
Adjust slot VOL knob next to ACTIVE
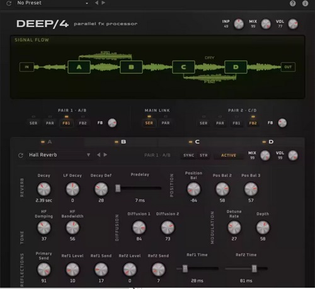293,156
